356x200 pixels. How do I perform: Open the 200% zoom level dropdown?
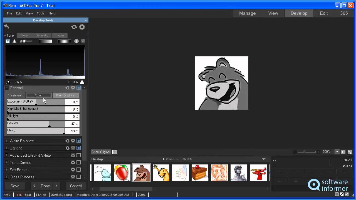coord(337,152)
